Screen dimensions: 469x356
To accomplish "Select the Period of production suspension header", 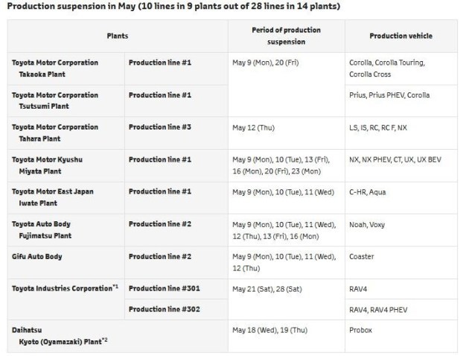I will [x=287, y=36].
